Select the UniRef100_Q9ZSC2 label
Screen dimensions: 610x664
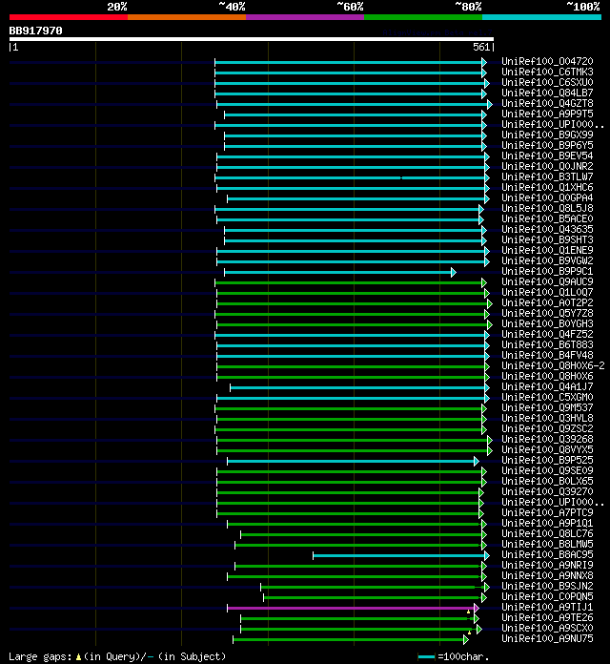(x=547, y=428)
